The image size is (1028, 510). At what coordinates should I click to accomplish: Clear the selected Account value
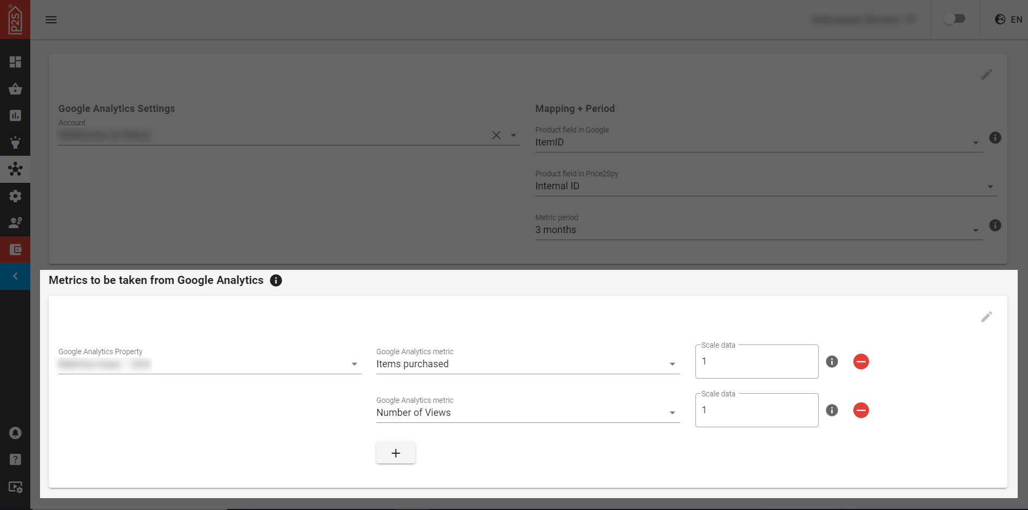[x=496, y=135]
